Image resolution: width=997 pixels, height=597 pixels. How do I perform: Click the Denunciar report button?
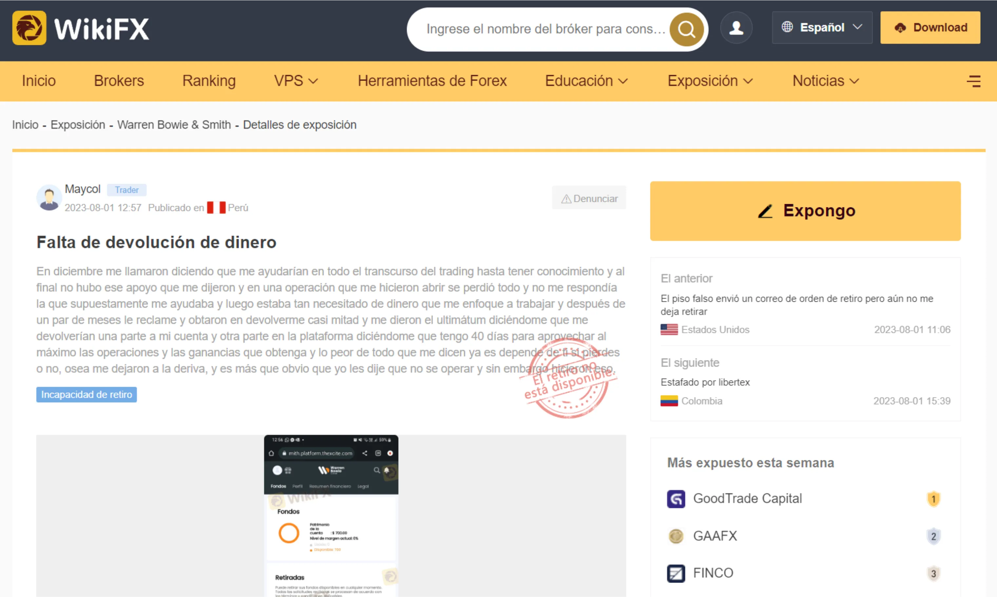tap(589, 198)
